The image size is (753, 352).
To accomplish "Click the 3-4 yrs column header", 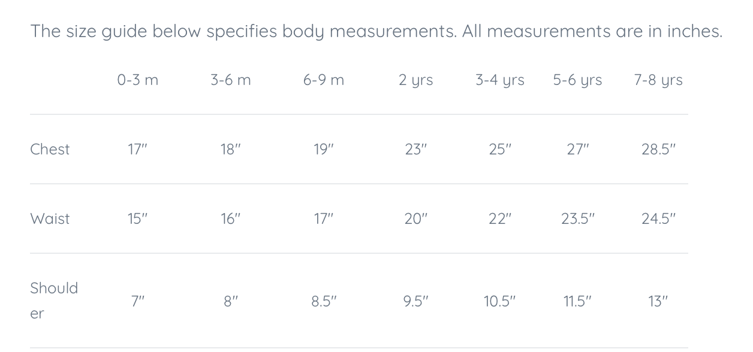I will (x=500, y=80).
